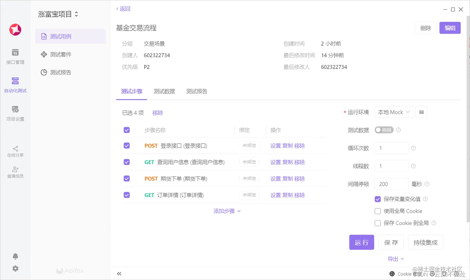Collapse sidebar with double chevron icon
This screenshot has width=470, height=280.
(x=119, y=274)
